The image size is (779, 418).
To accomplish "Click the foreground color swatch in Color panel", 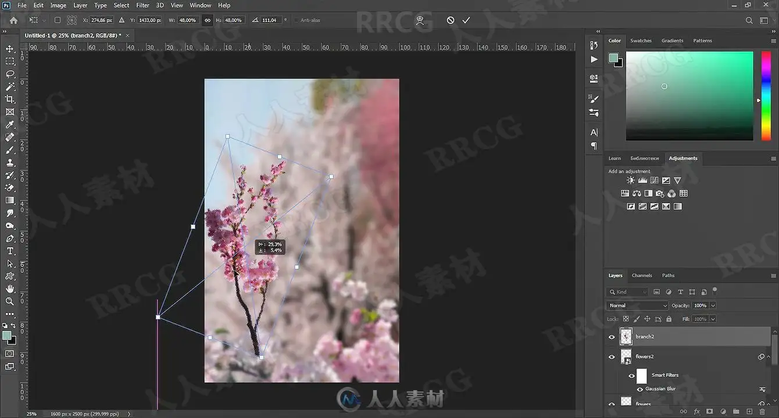I will click(x=613, y=57).
